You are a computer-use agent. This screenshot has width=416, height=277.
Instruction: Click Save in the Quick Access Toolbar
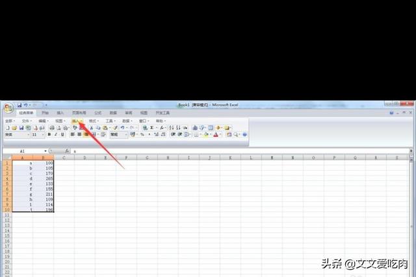click(x=19, y=105)
